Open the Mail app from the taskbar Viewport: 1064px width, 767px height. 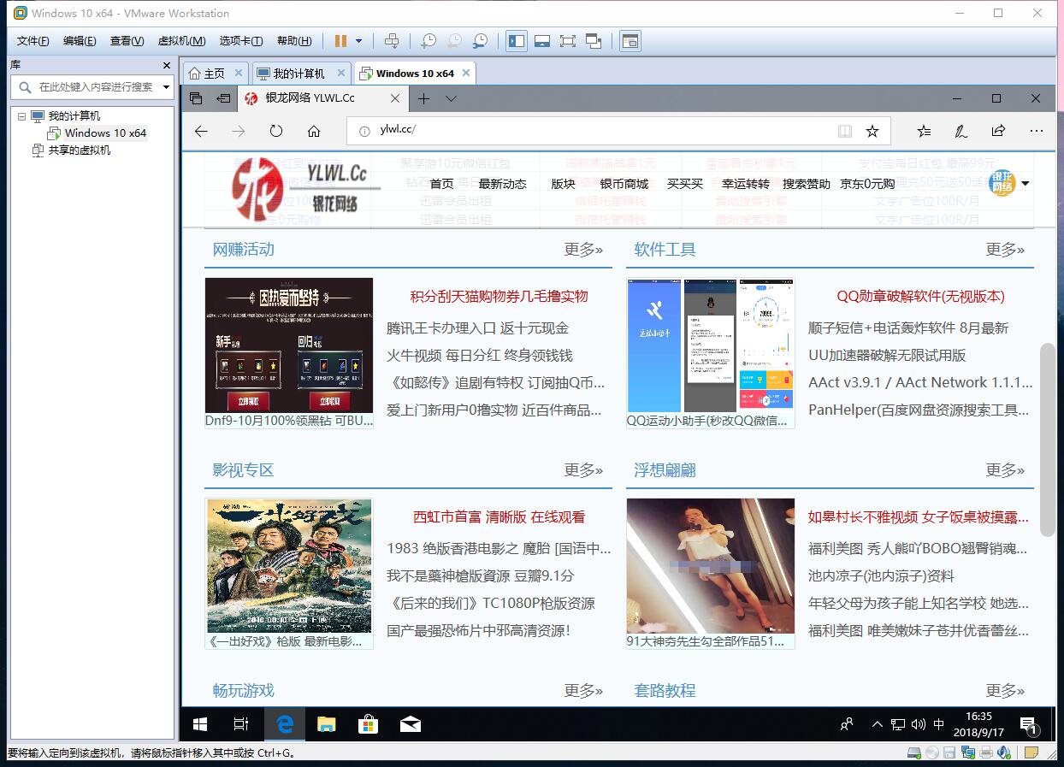[410, 724]
